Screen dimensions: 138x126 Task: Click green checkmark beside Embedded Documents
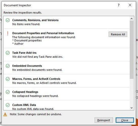pyautogui.click(x=8, y=66)
